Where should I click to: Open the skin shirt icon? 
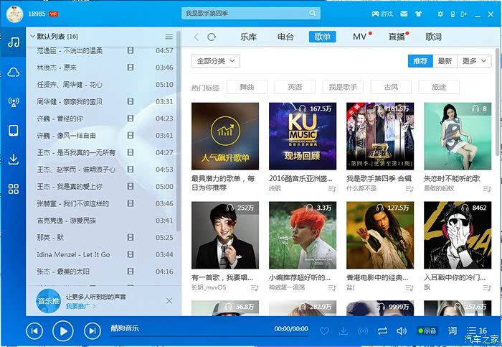pyautogui.click(x=418, y=14)
